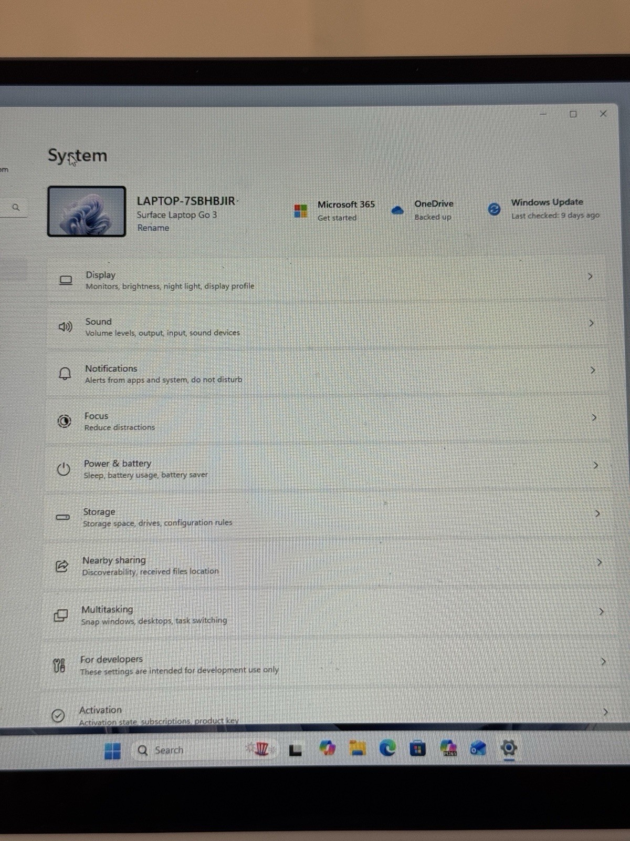Screen dimensions: 630x841
Task: Click the settings search magnifier icon
Action: point(16,207)
